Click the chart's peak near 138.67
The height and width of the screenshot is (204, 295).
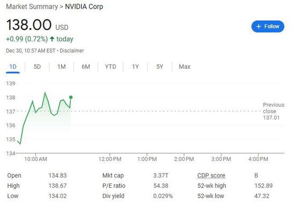point(45,92)
